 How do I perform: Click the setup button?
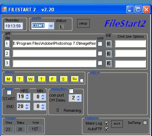click(x=83, y=23)
